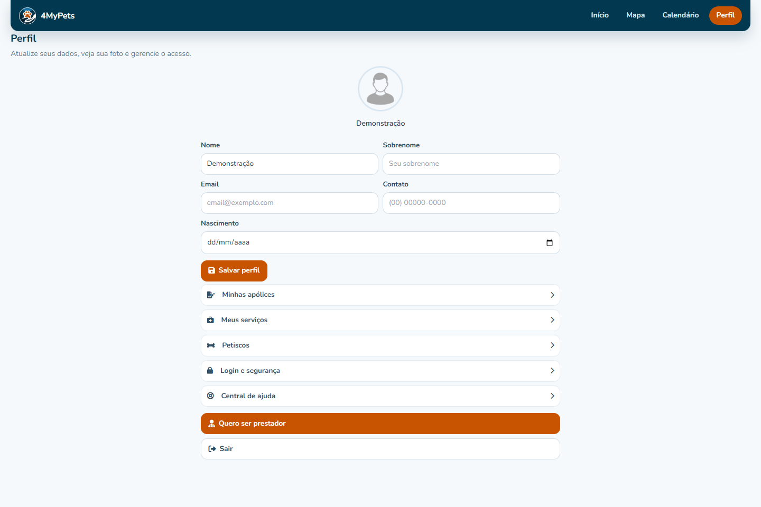Viewport: 761px width, 507px height.
Task: Expand Minhas apólices using its chevron
Action: click(x=552, y=295)
